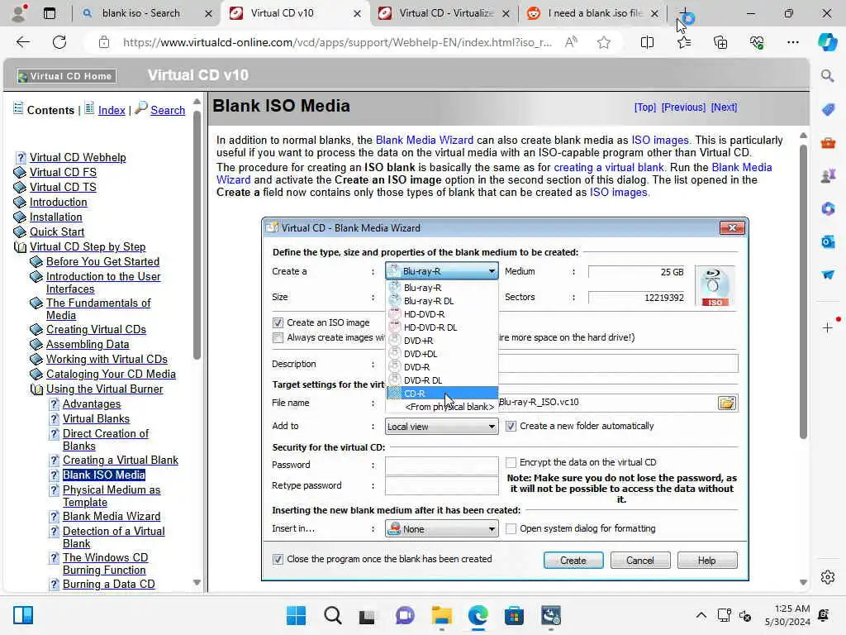Open split screen view icon
Viewport: 846px width, 635px height.
coord(647,42)
